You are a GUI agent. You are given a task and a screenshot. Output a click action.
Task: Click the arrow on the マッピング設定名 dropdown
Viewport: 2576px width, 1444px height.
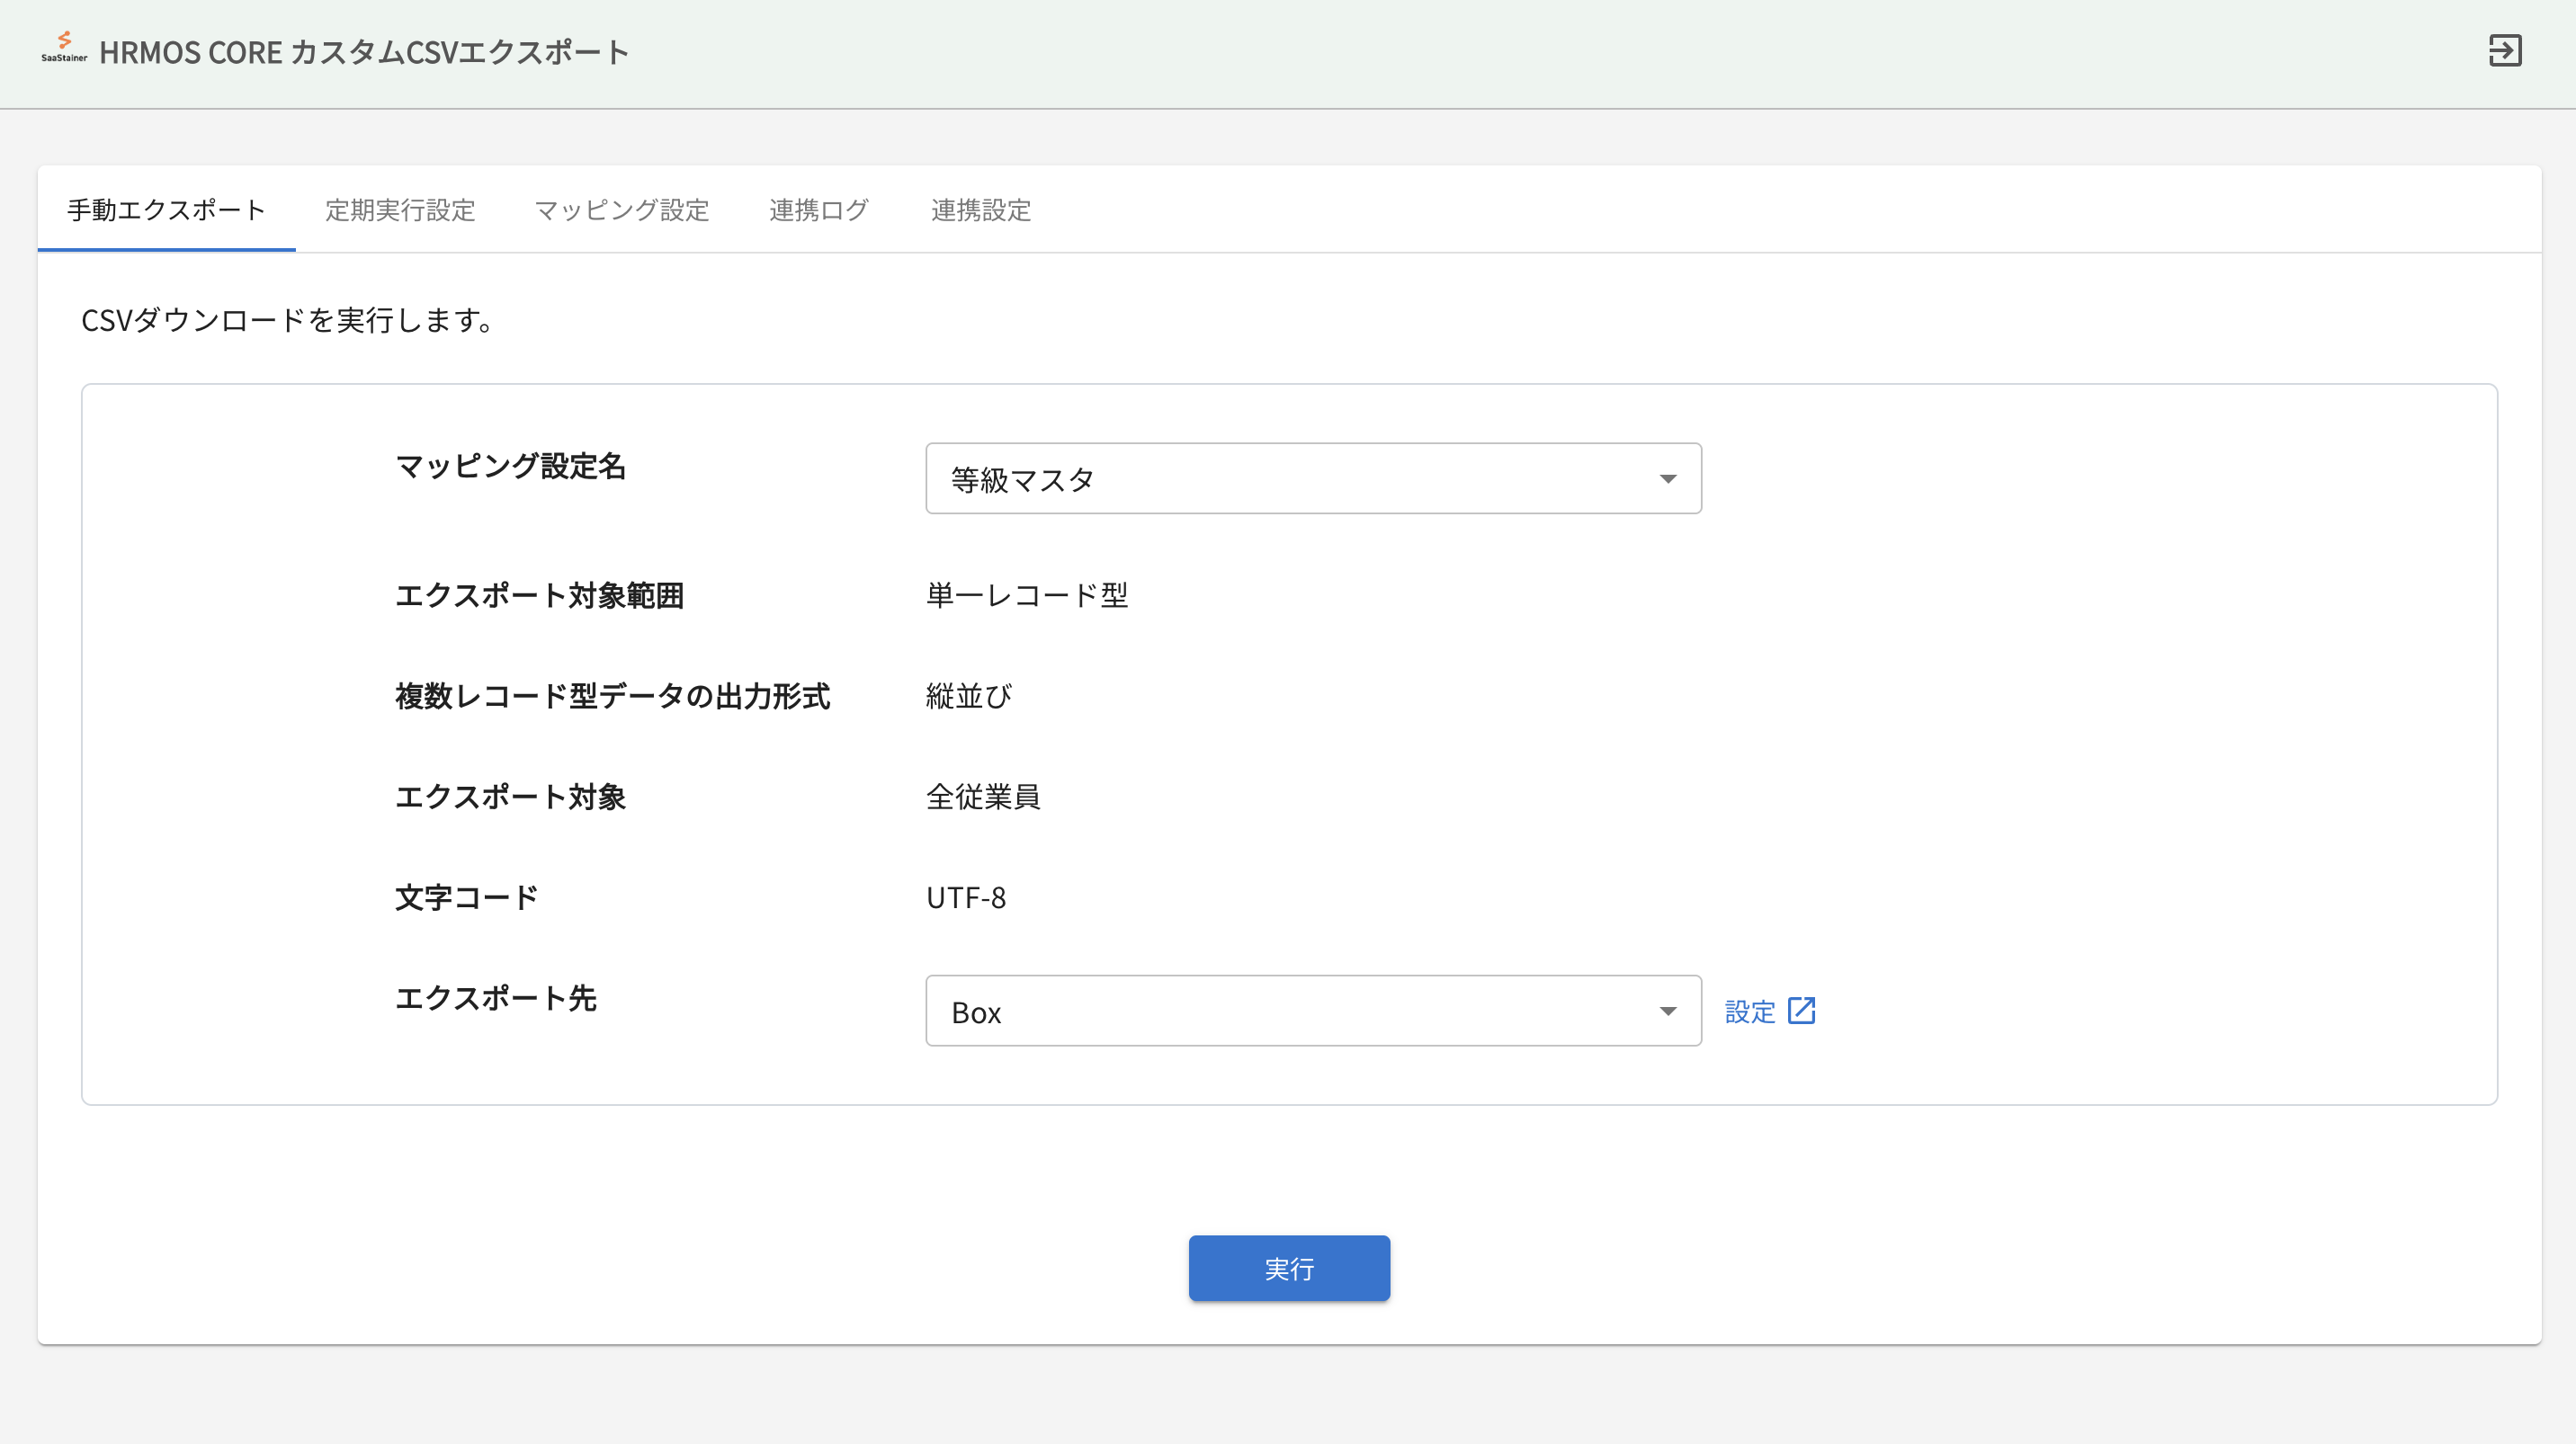(x=1667, y=478)
